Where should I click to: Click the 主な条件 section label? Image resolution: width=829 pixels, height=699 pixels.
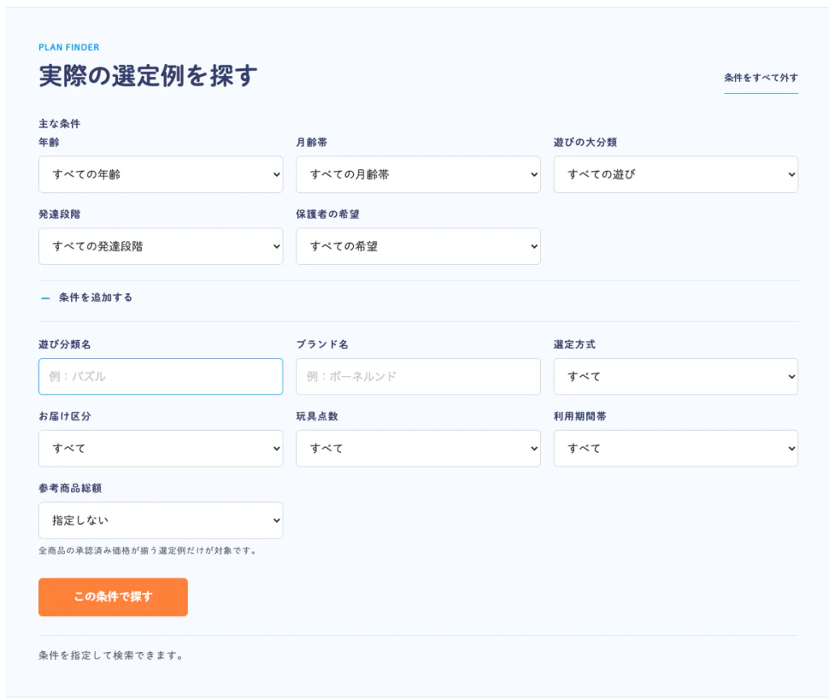click(59, 123)
